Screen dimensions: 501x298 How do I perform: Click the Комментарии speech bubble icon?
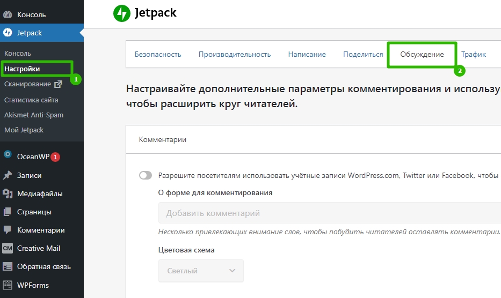[8, 230]
